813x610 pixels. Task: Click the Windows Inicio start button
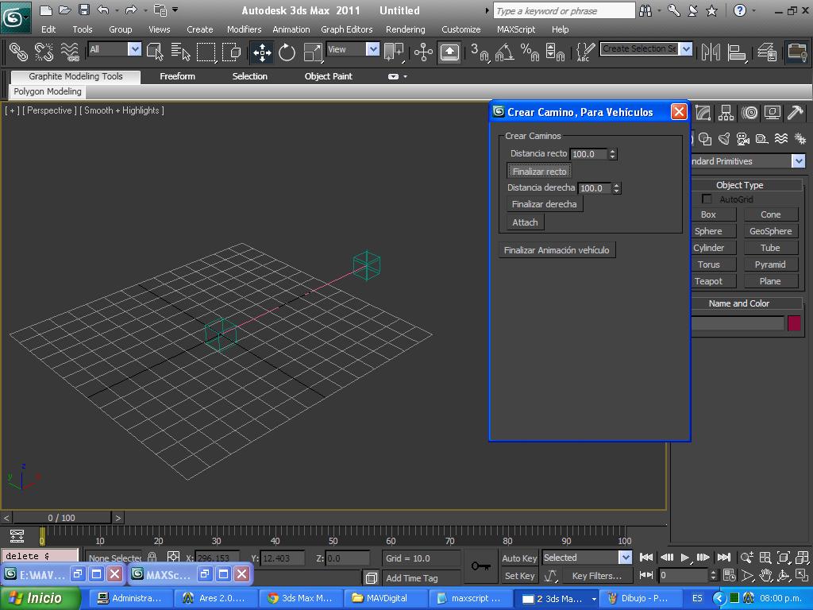tap(41, 598)
